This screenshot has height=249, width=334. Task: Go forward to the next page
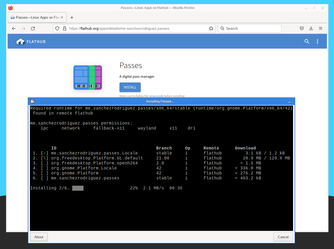[23, 28]
